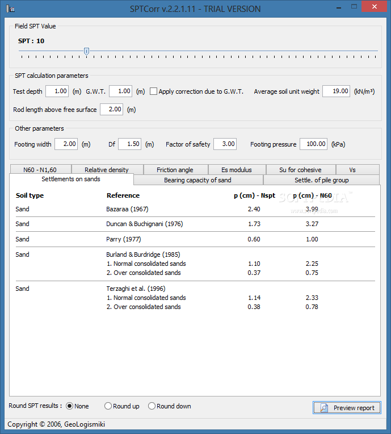Viewport: 391px width, 434px height.
Task: Click the SPT value slider thumb
Action: click(87, 51)
